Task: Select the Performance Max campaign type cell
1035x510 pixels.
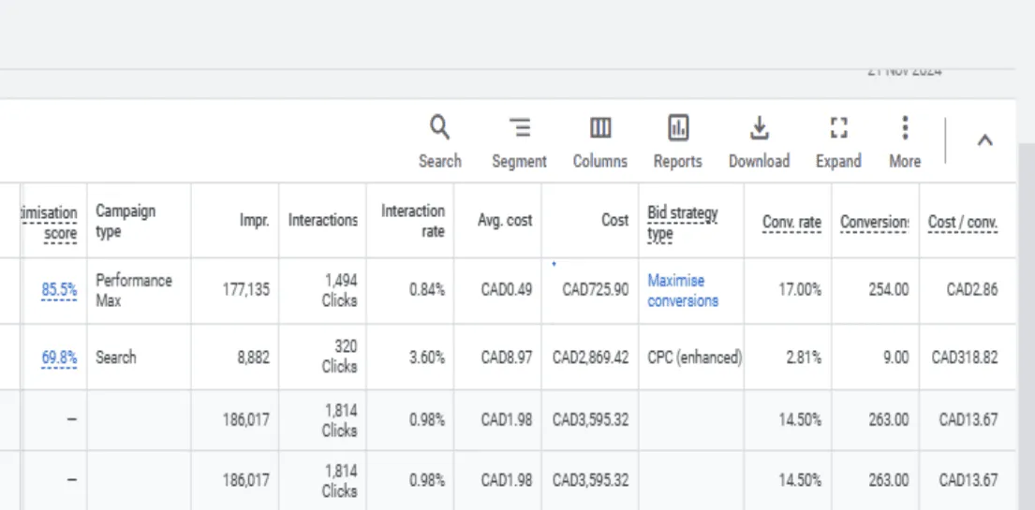Action: tap(139, 291)
